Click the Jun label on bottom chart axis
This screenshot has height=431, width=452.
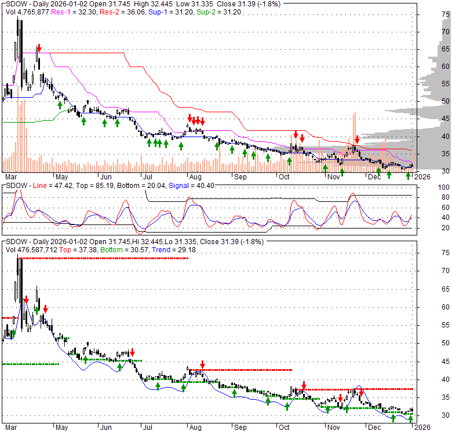click(x=106, y=428)
